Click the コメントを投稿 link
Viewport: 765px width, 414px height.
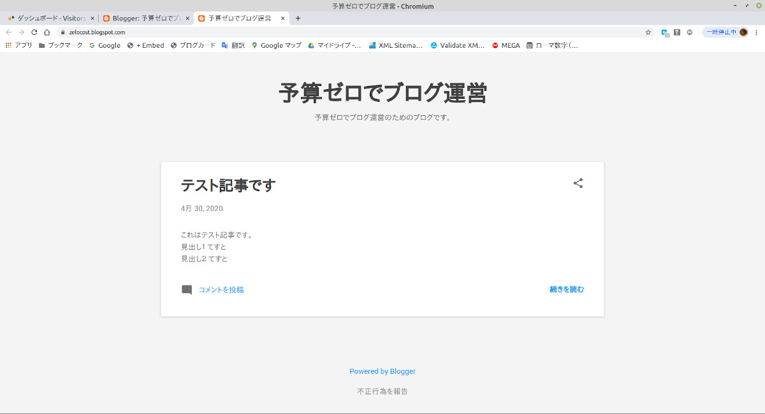[221, 290]
